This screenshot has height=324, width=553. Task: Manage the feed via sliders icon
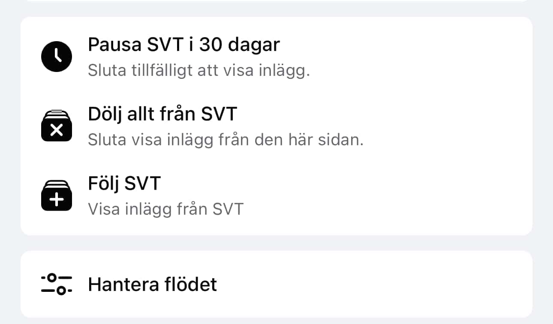point(57,284)
